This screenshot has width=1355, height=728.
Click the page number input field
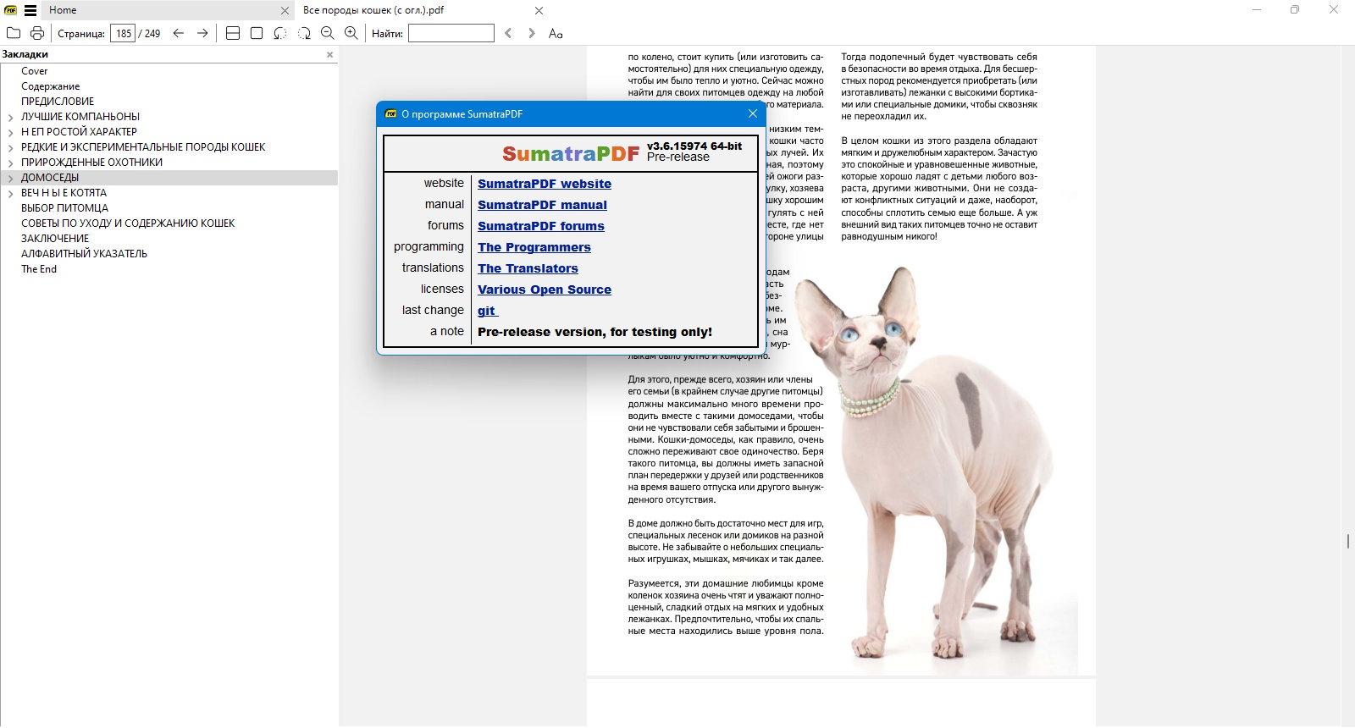click(123, 33)
